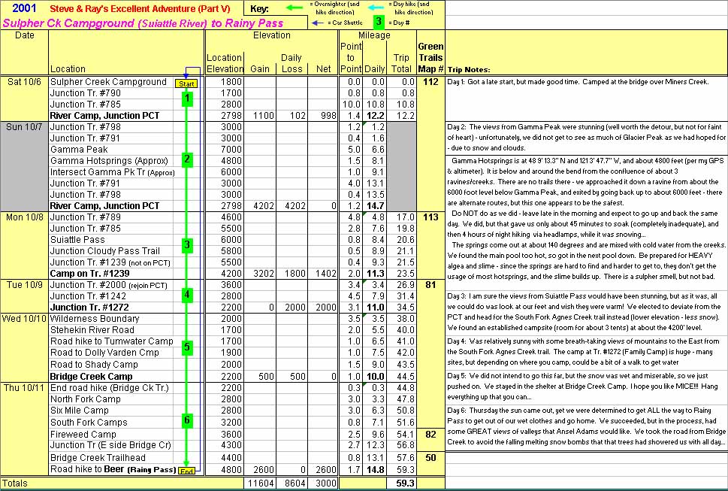Viewport: 728px width, 491px height.
Task: Click the green Day 6 marker
Action: pos(186,420)
